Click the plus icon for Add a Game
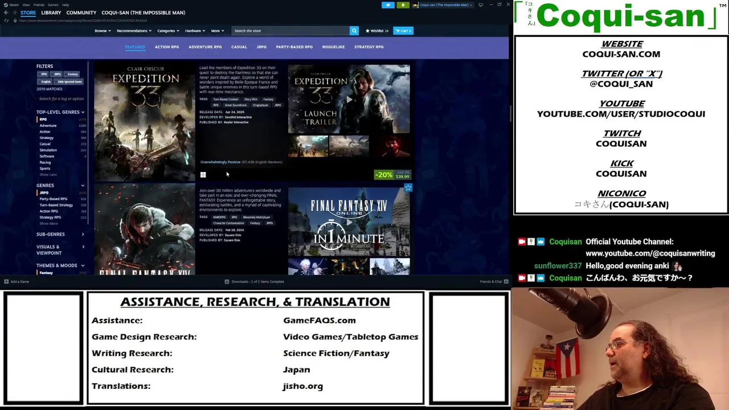729x410 pixels. (x=6, y=281)
